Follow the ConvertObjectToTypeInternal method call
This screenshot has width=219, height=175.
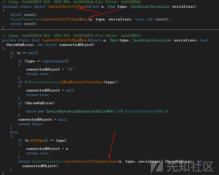pos(90,161)
